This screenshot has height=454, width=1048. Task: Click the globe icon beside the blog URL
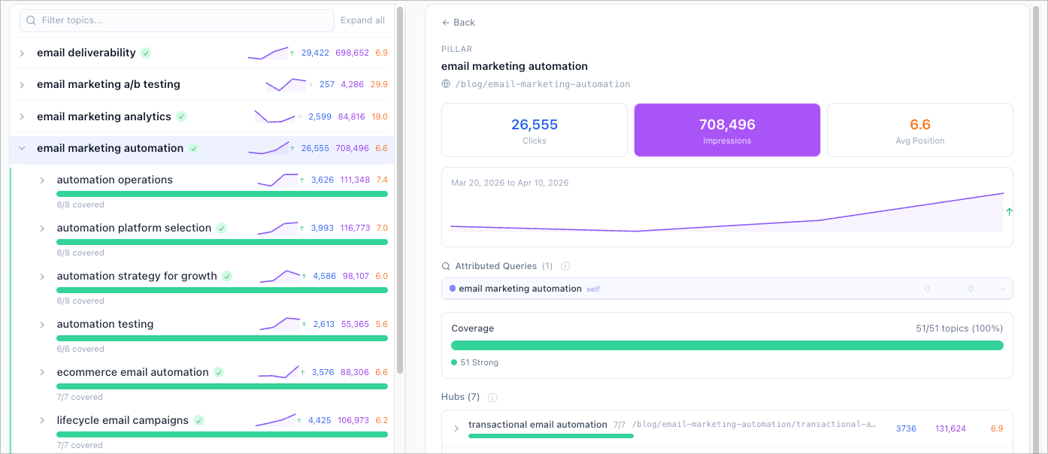click(445, 84)
